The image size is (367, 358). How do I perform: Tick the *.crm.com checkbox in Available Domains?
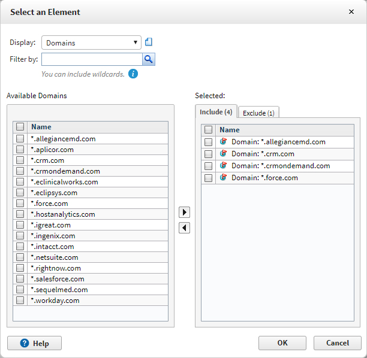(x=20, y=160)
